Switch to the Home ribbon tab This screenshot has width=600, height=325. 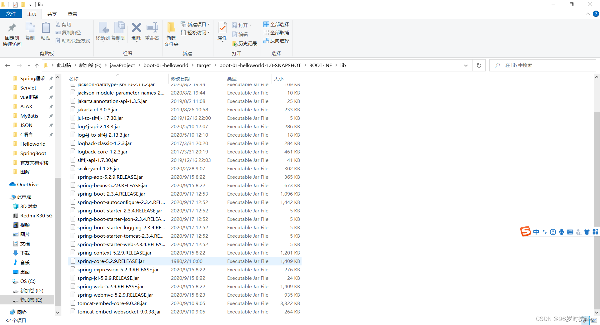(x=32, y=14)
